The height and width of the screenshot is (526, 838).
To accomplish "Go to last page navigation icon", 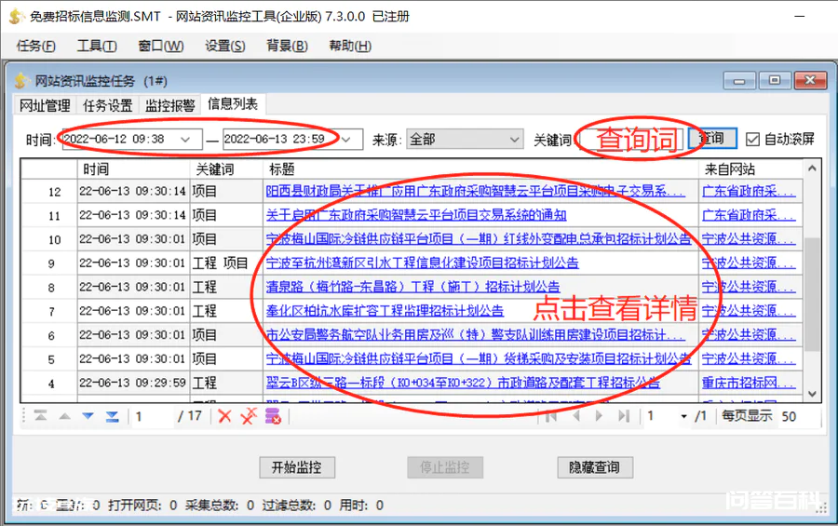I will 623,416.
